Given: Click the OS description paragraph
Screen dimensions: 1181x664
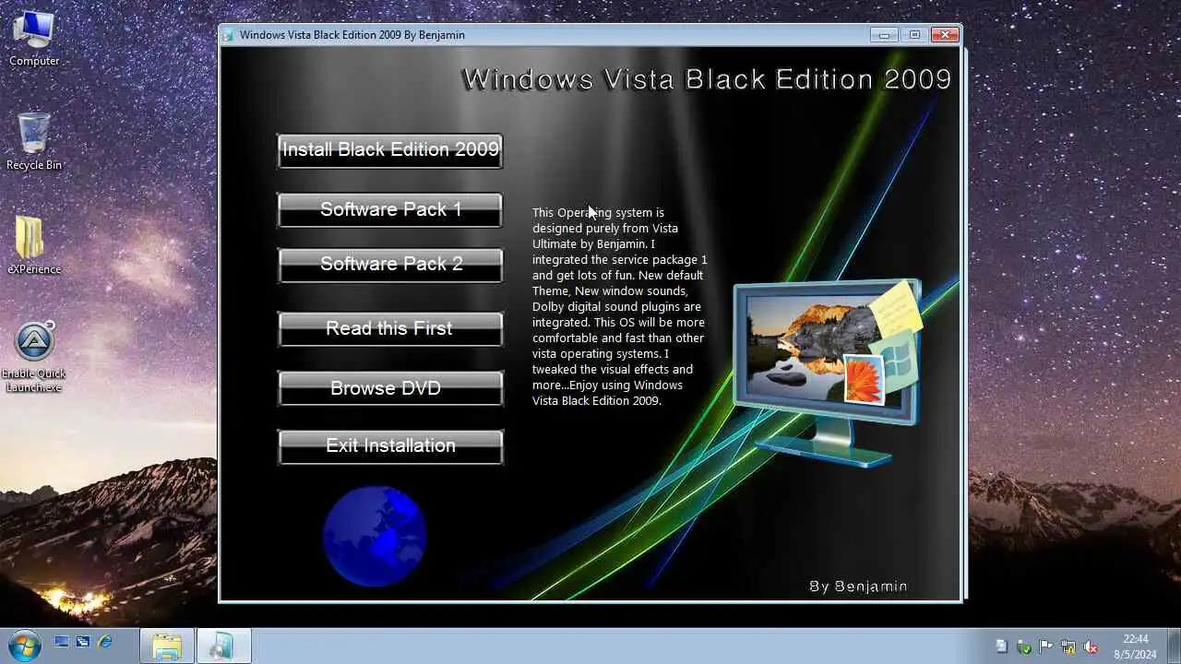Looking at the screenshot, I should 620,306.
